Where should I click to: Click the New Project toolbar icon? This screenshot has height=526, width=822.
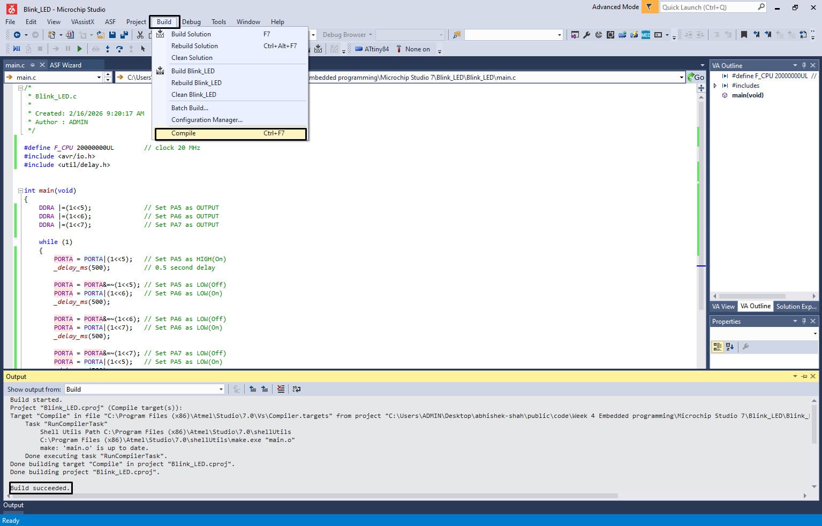[x=51, y=35]
